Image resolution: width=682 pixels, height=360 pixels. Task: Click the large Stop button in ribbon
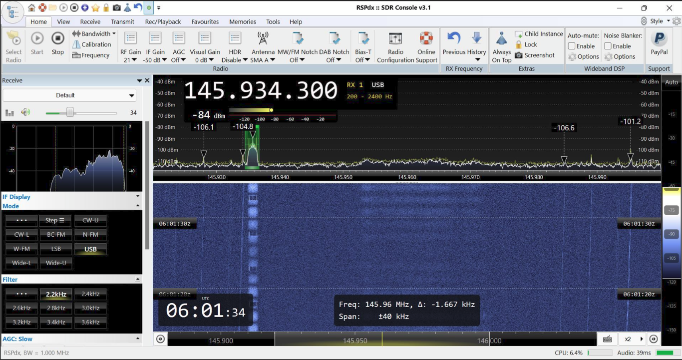(58, 43)
